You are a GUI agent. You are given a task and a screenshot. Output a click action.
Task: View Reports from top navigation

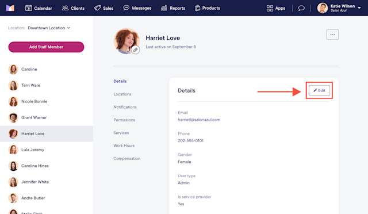173,8
